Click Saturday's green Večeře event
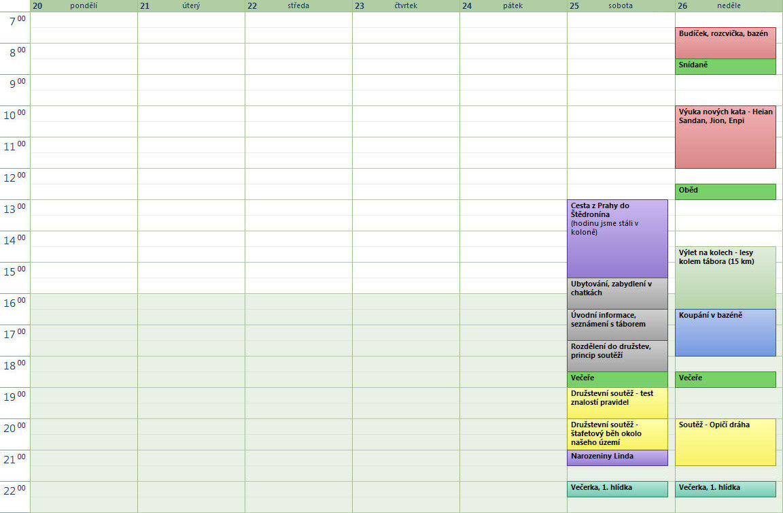Image resolution: width=783 pixels, height=513 pixels. 617,380
